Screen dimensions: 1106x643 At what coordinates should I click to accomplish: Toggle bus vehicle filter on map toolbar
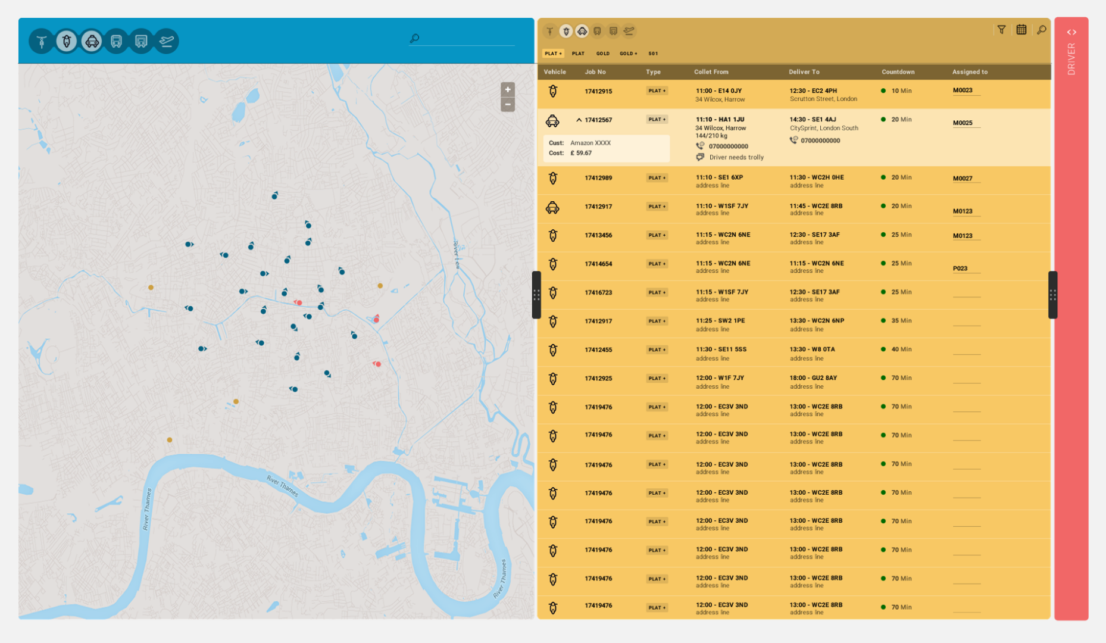click(117, 41)
